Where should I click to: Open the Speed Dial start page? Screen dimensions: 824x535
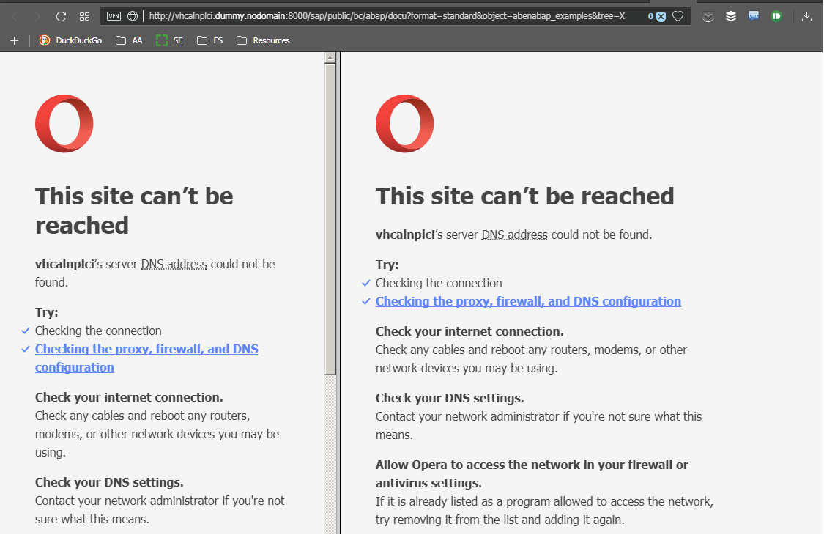pos(85,16)
